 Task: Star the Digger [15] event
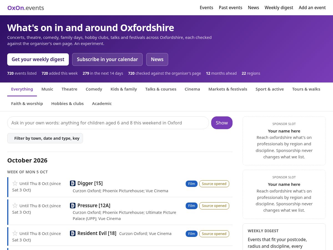[15, 183]
